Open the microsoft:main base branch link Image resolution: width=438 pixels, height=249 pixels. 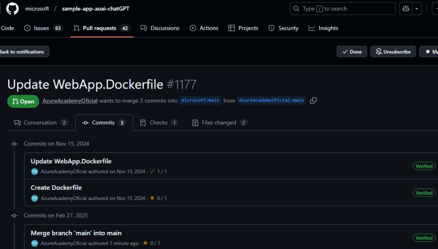coord(200,101)
